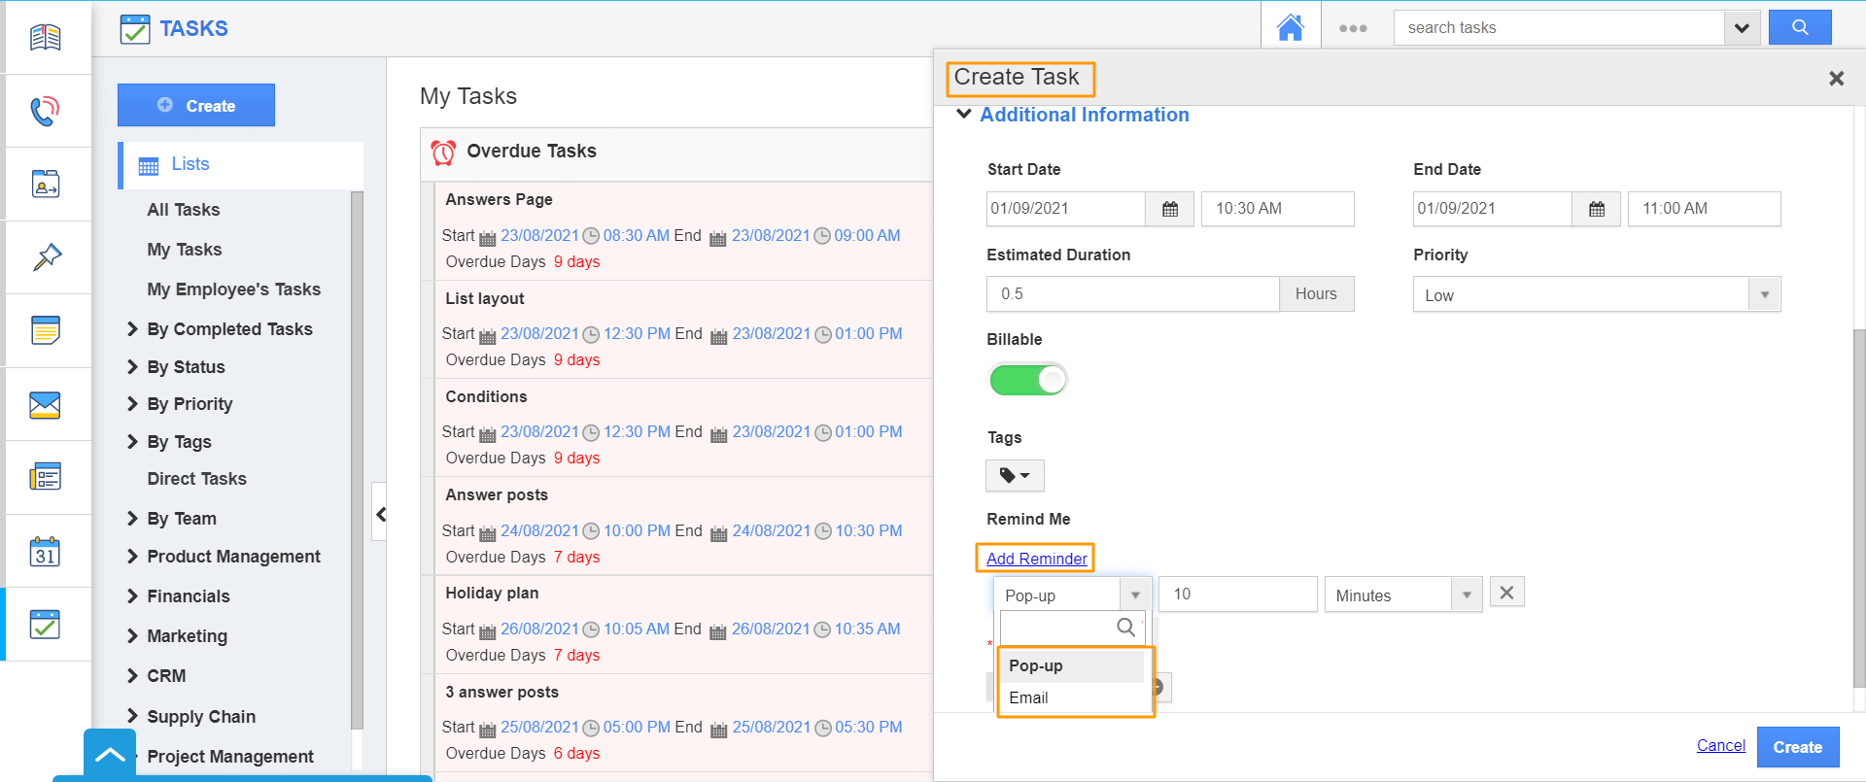Click the Estimated Duration input field
Image resolution: width=1866 pixels, height=782 pixels.
pyautogui.click(x=1132, y=294)
